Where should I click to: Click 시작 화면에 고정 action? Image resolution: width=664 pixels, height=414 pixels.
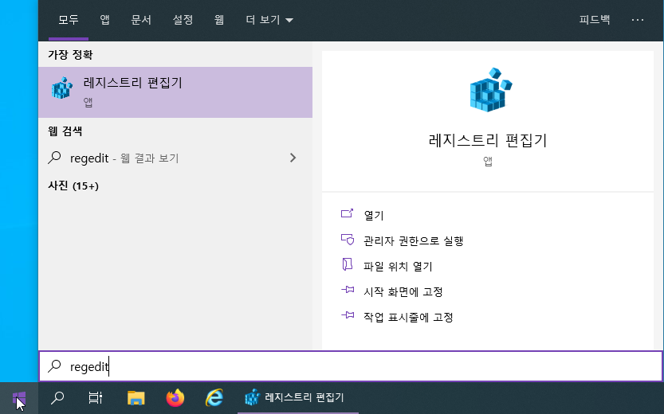click(x=403, y=291)
